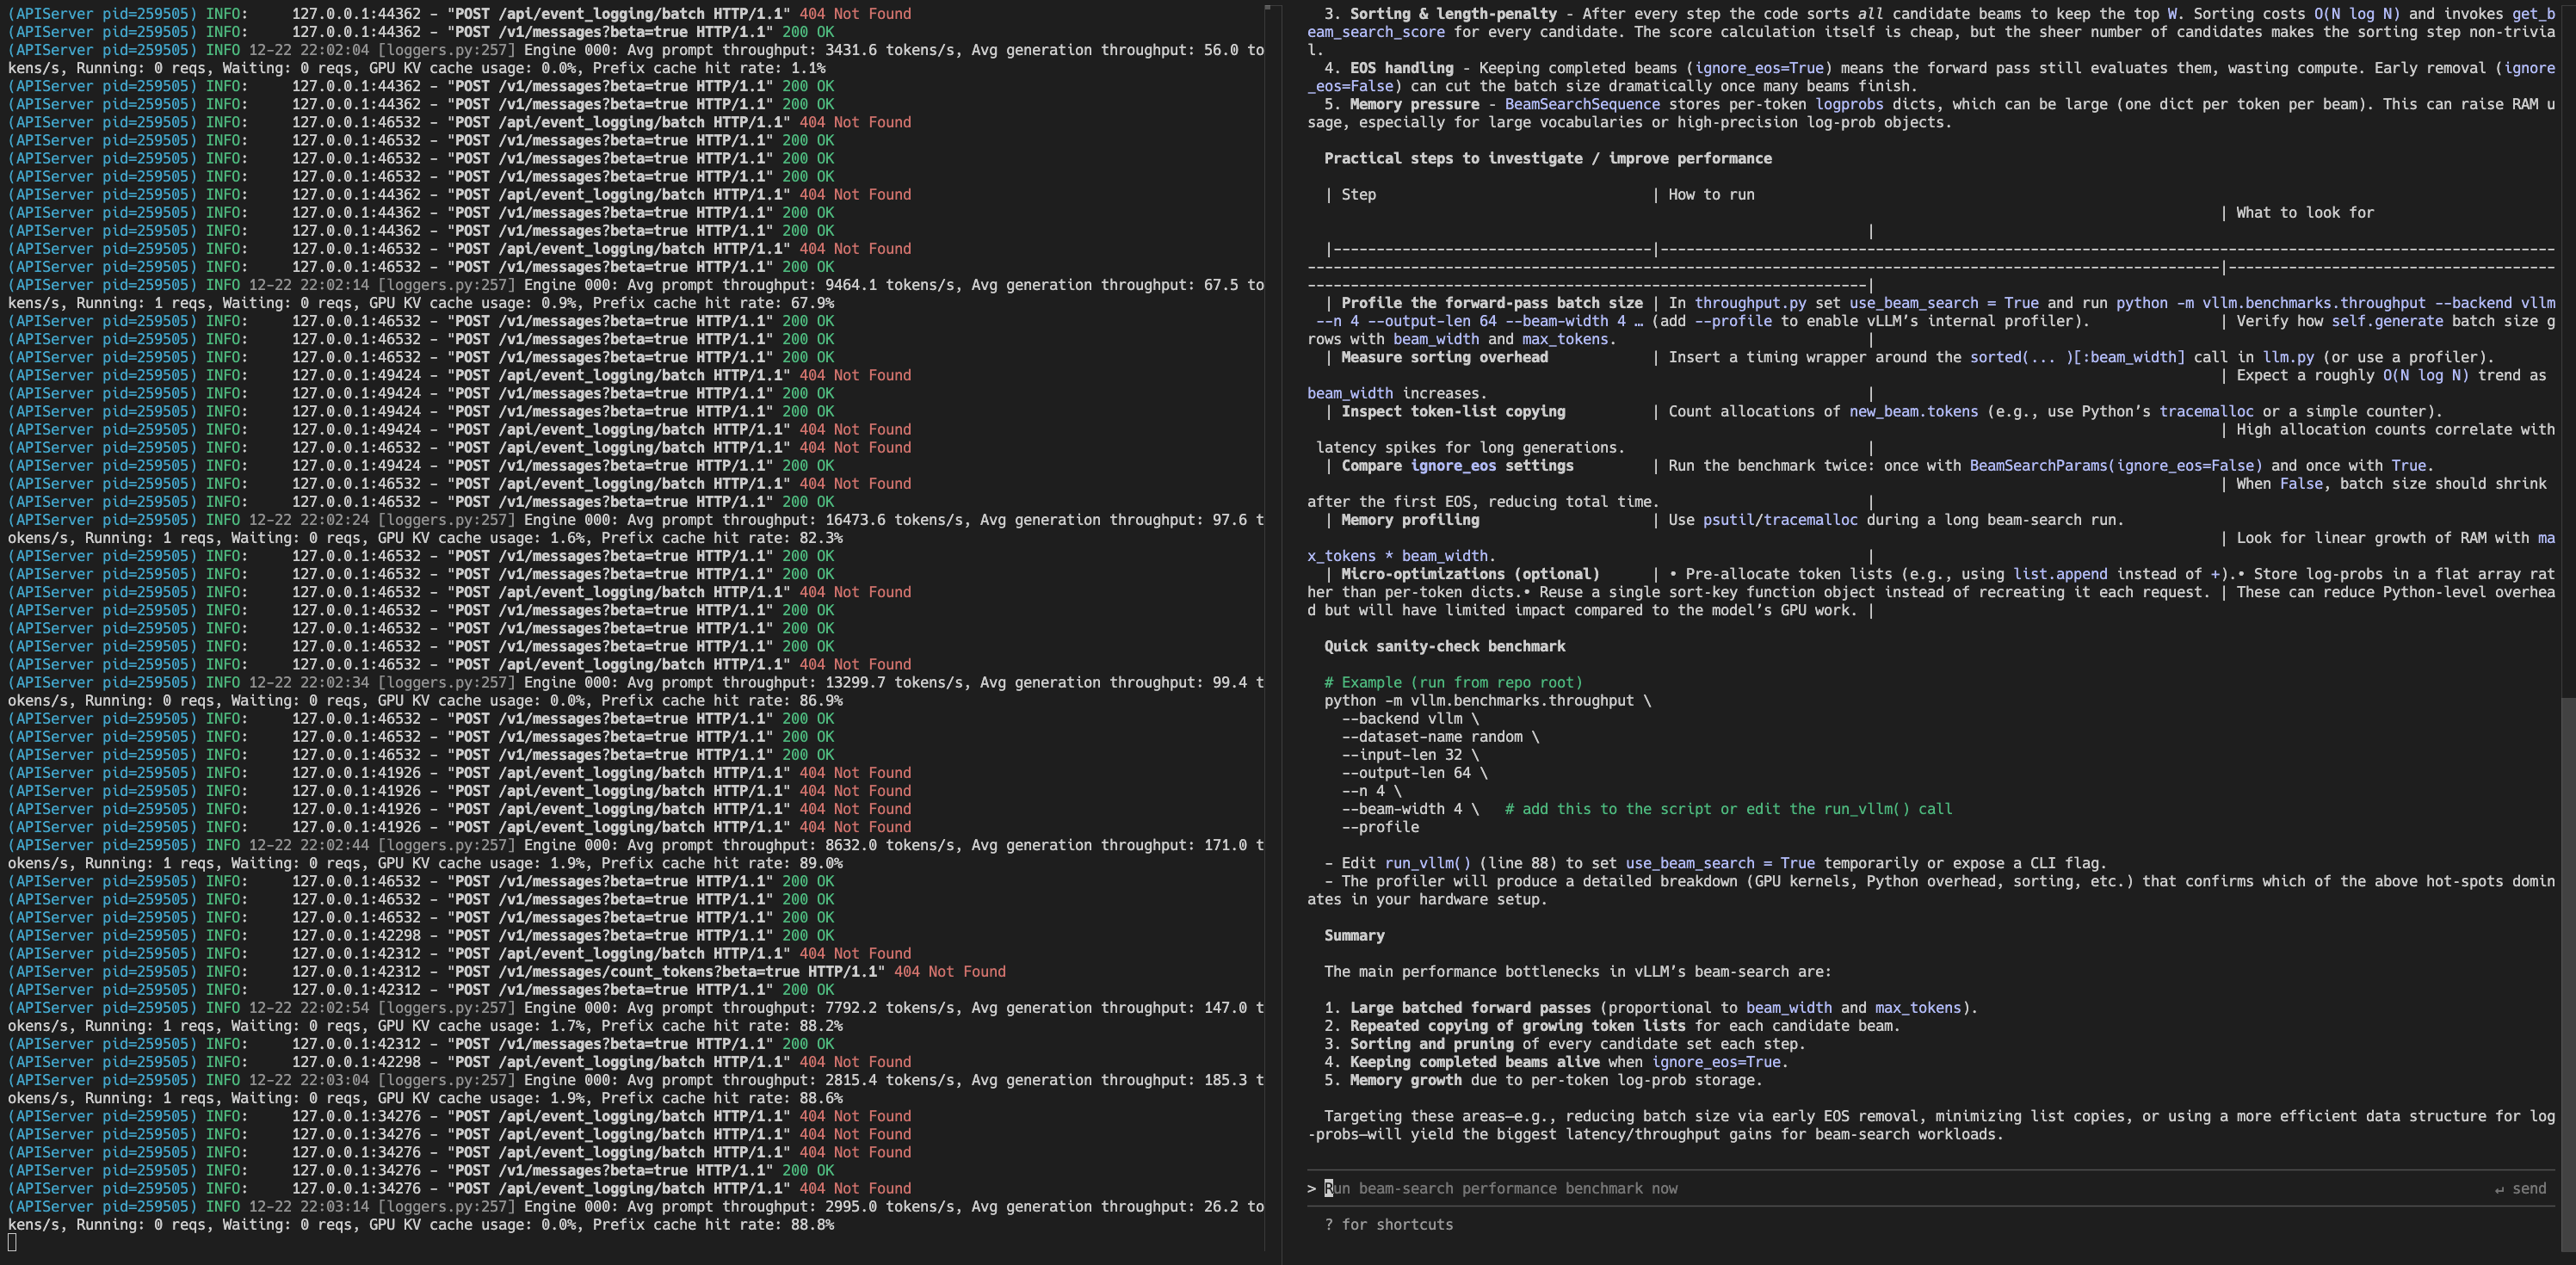Open the ? for shortcuts help

[1388, 1224]
